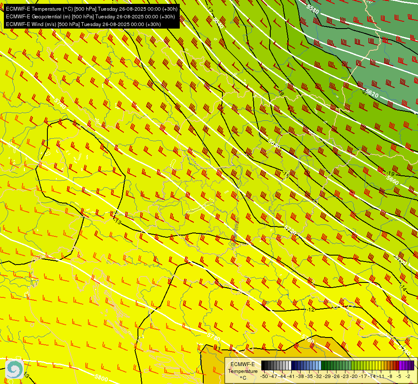Click the legend title ECMWF-E Temperature °C

(243, 371)
